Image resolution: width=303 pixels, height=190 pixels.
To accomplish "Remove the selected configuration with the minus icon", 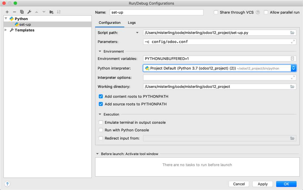I will tap(14, 12).
